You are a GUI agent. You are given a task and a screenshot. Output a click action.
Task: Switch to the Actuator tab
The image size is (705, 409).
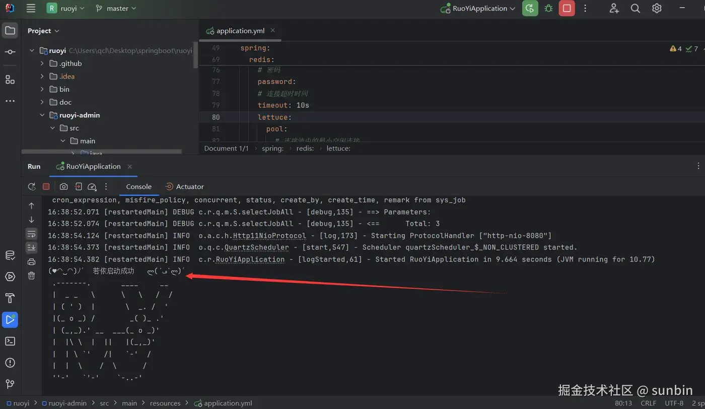184,187
